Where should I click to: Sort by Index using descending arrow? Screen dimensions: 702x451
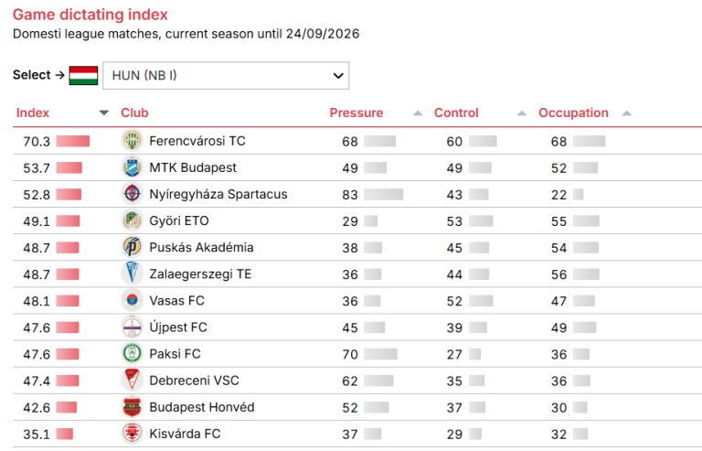[104, 113]
